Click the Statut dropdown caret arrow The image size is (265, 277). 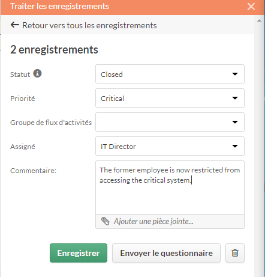click(235, 74)
